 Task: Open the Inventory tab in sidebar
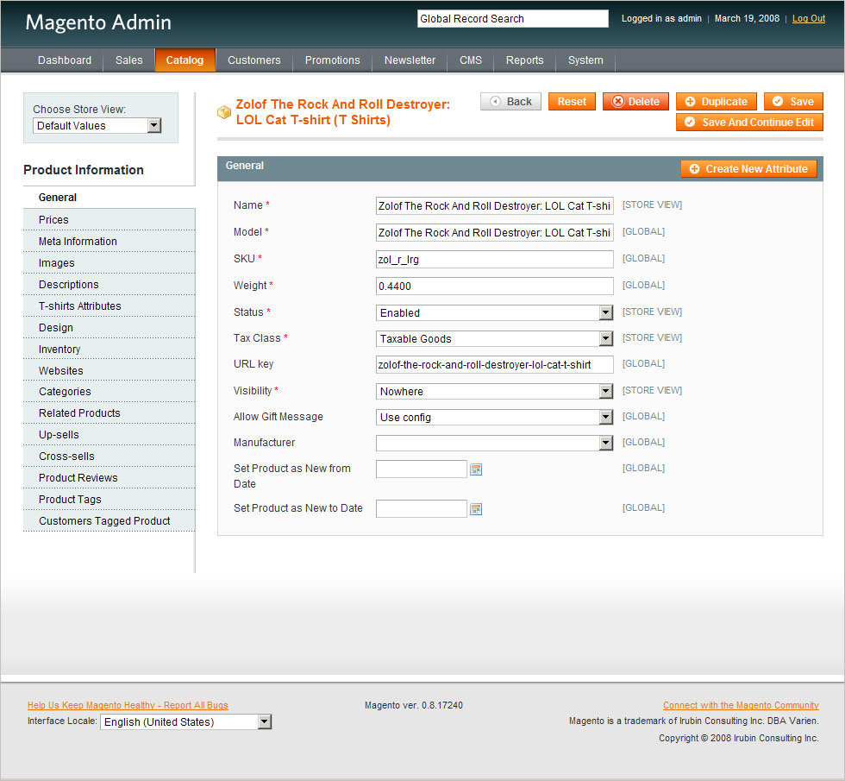(59, 350)
